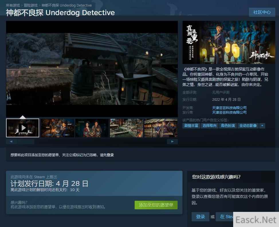Select the 角色扮演 tag
This screenshot has width=279, height=227.
[x=228, y=126]
